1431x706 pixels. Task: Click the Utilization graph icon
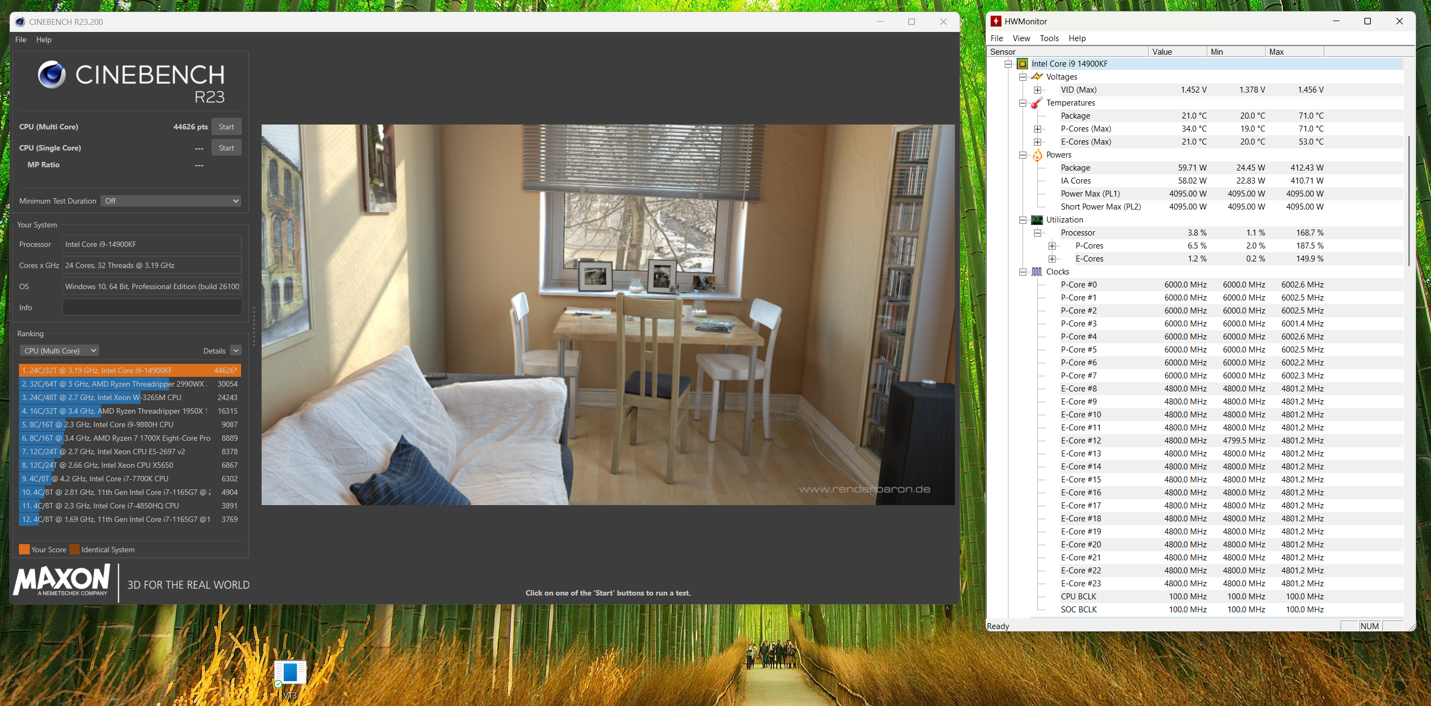pos(1037,220)
